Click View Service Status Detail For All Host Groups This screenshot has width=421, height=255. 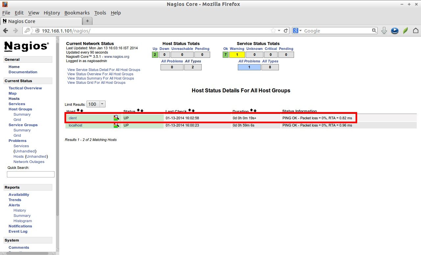104,70
